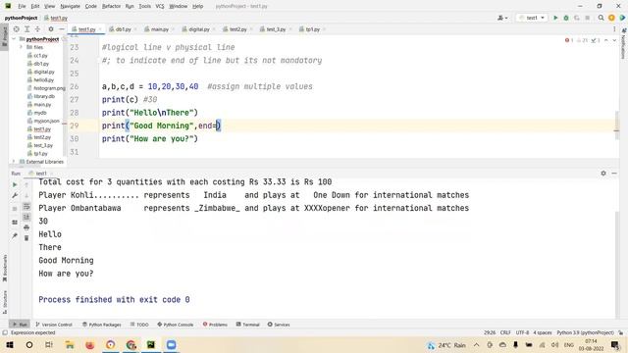This screenshot has width=628, height=353.
Task: Place cursor on line 30 print statement
Action: pos(150,139)
